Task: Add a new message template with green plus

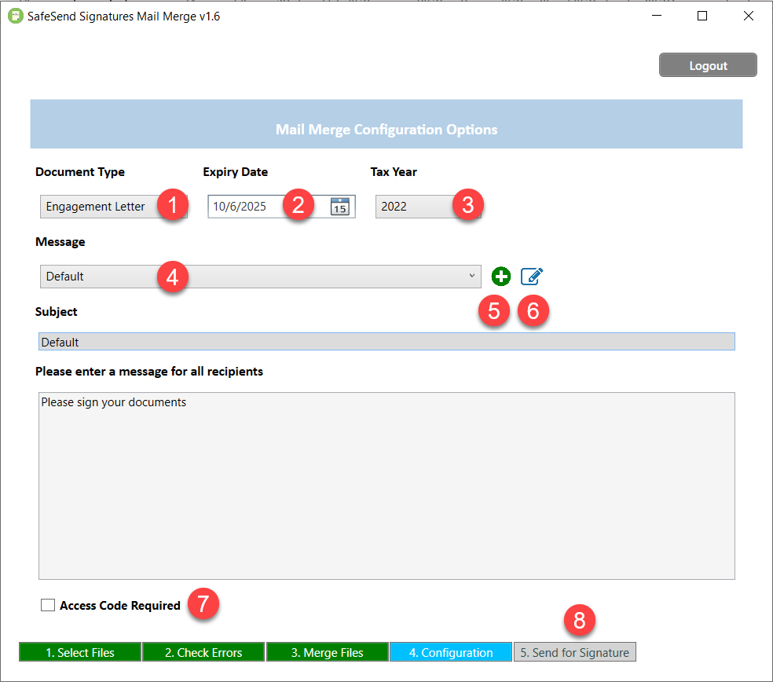Action: tap(500, 276)
